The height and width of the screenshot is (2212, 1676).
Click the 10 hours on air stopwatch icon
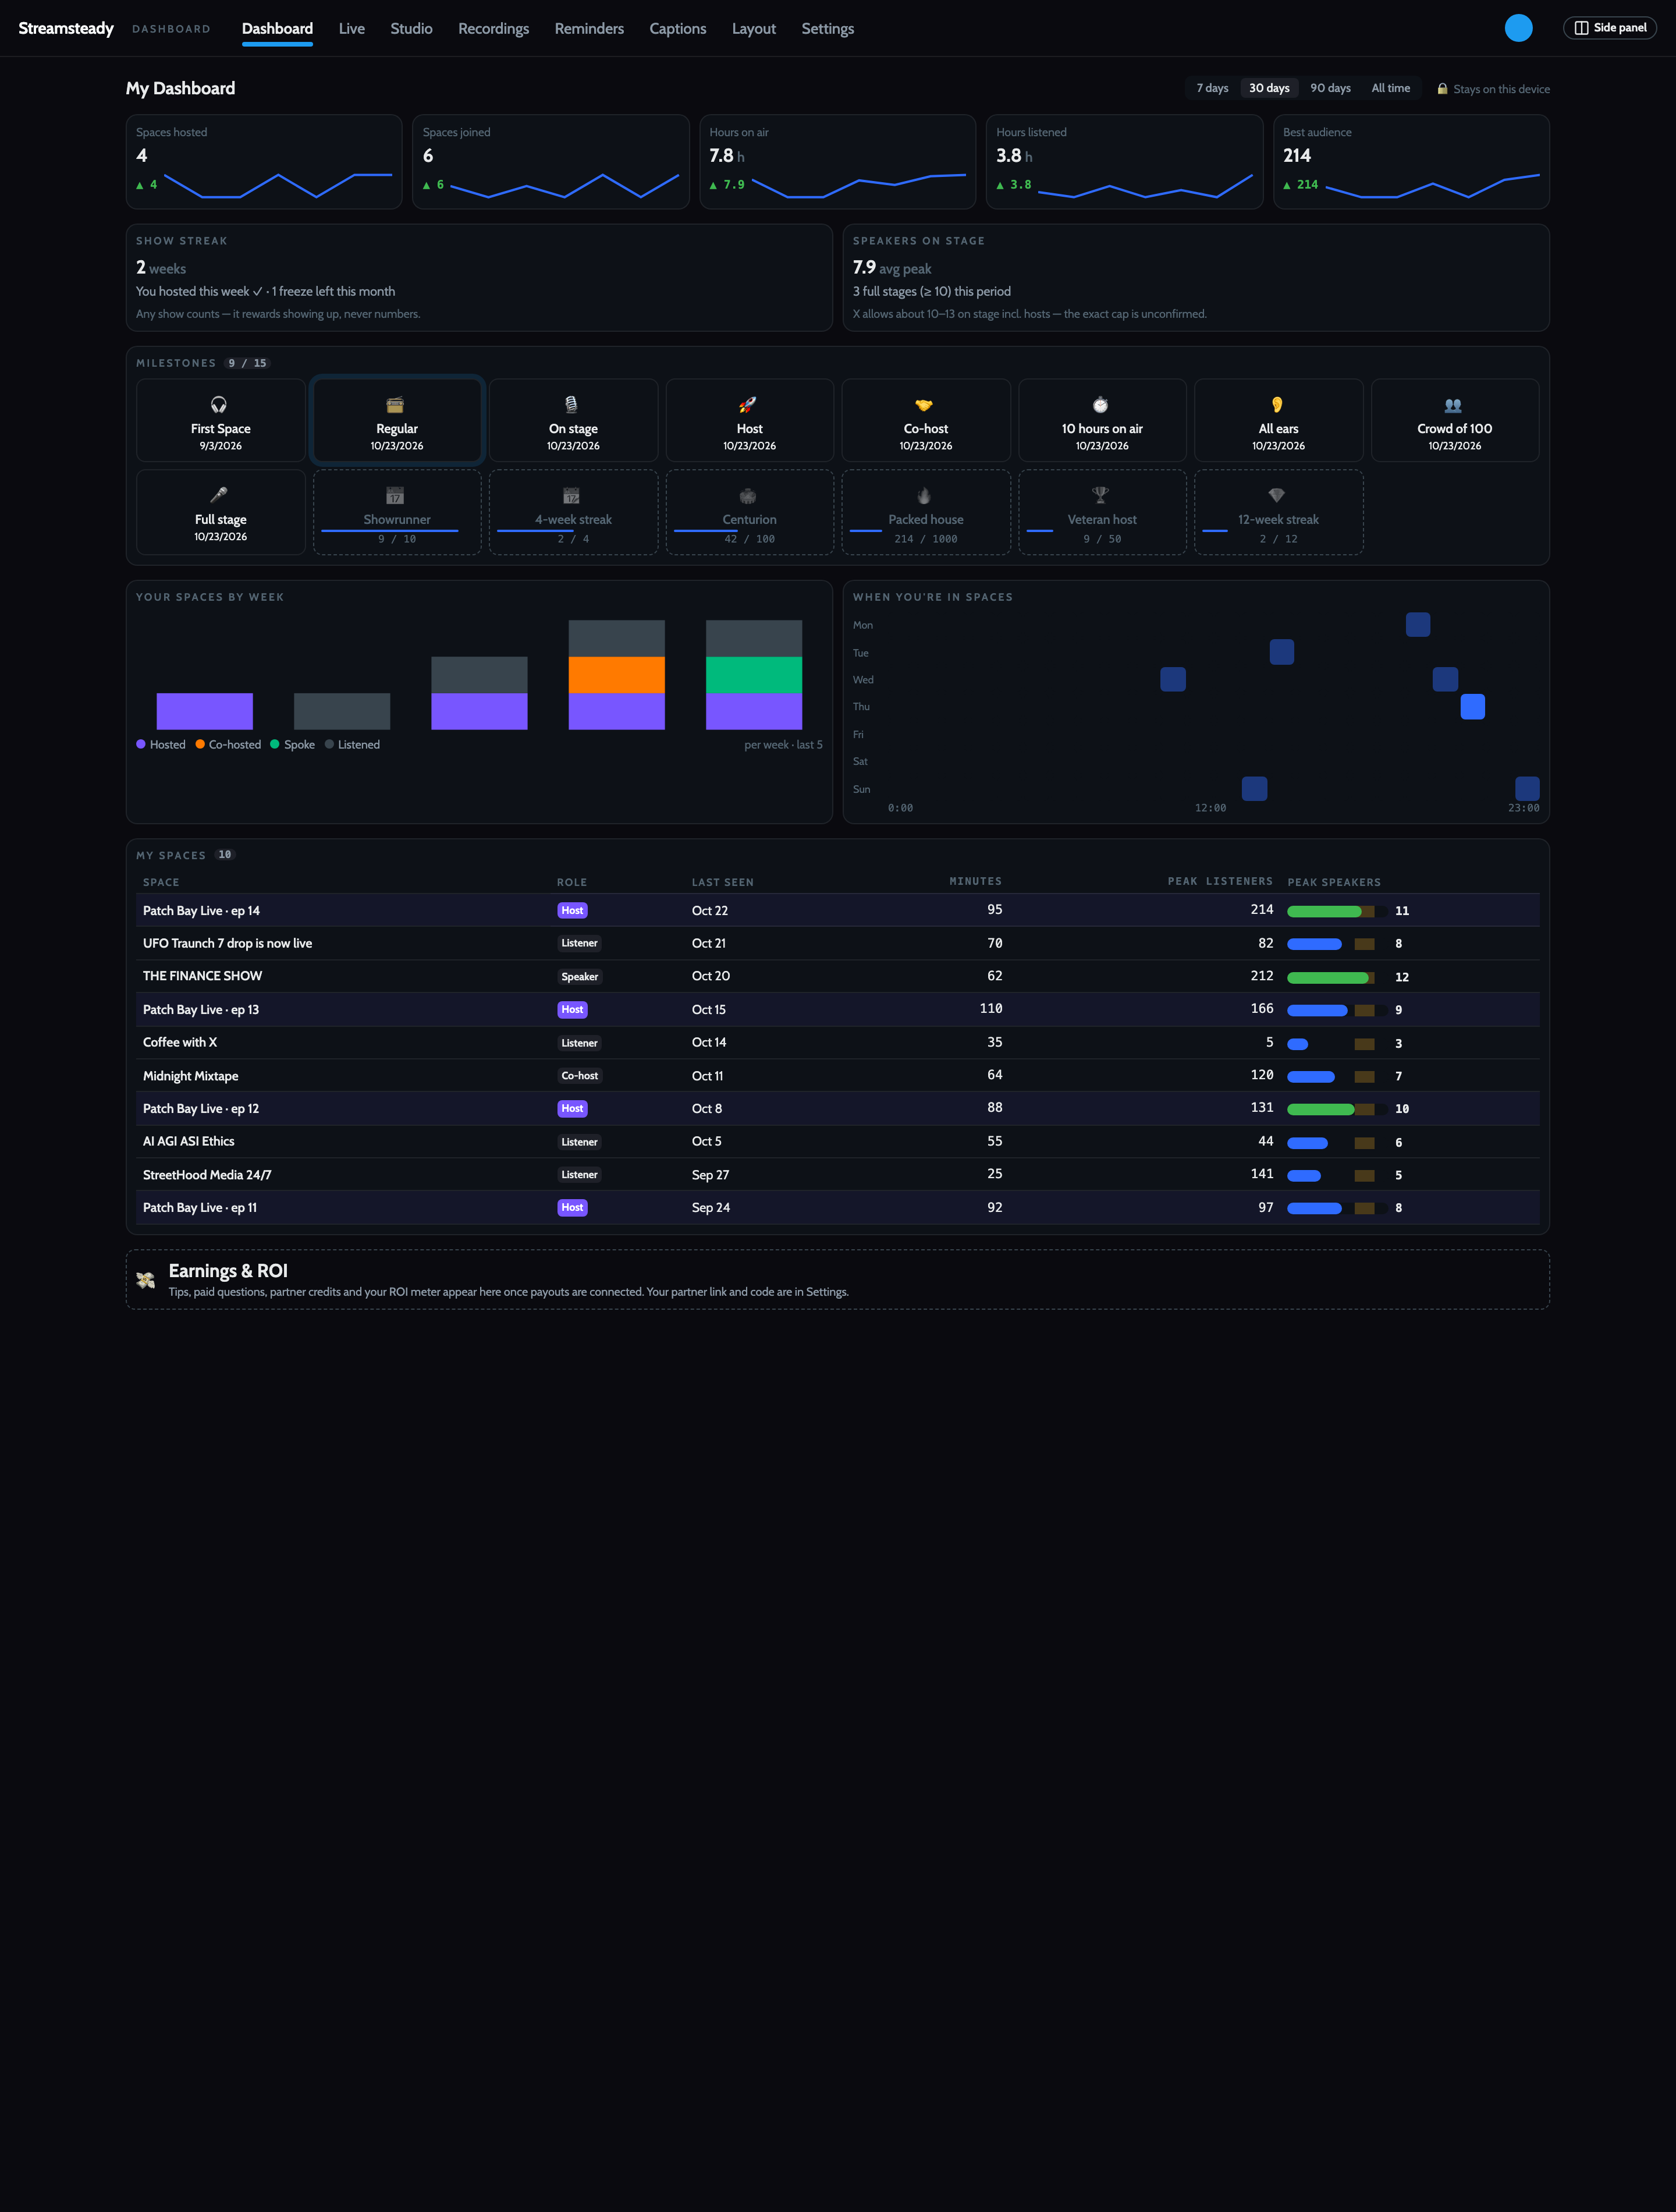(x=1100, y=405)
